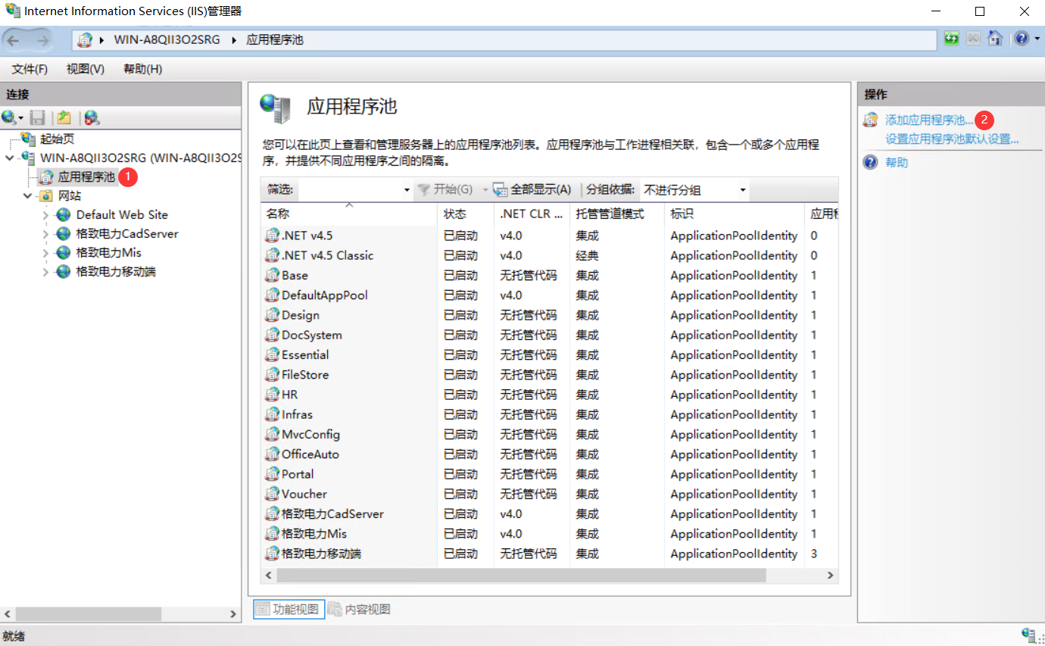This screenshot has width=1045, height=646.
Task: Click the pool list horizontal scrollbar
Action: (x=521, y=576)
